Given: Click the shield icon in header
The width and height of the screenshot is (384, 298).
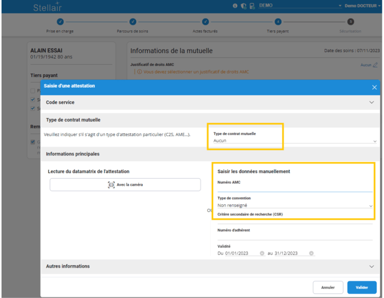Looking at the screenshot, I should point(243,6).
